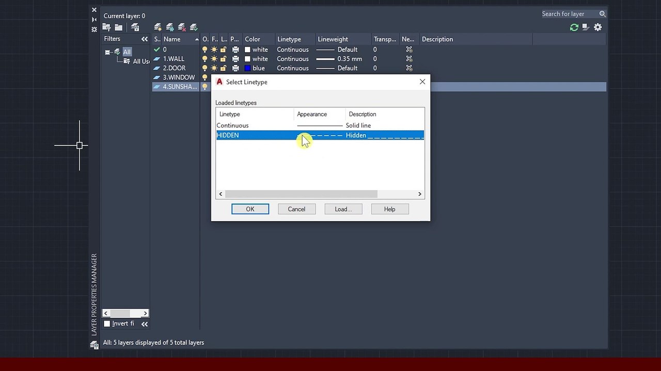Screen dimensions: 661x371
Task: Toggle the Freeze sun icon for 1.WALL
Action: (x=214, y=59)
